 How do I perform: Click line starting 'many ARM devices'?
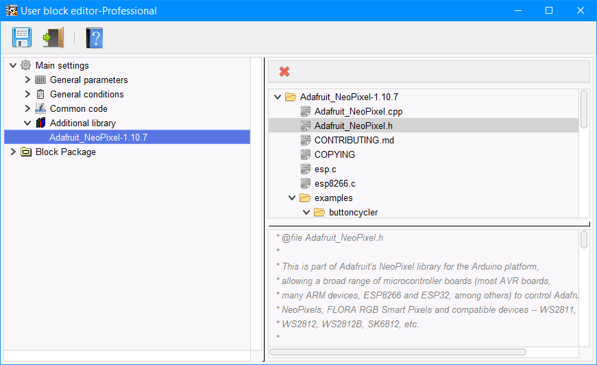coord(427,295)
